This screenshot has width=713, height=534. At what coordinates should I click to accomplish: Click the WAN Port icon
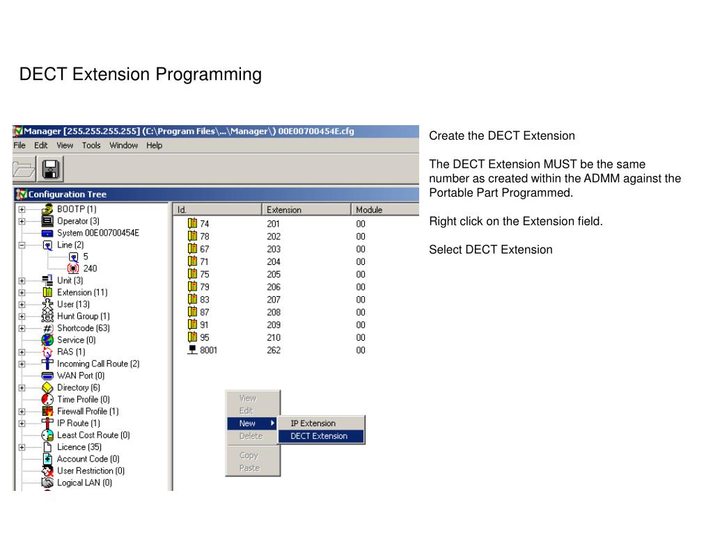pos(47,376)
